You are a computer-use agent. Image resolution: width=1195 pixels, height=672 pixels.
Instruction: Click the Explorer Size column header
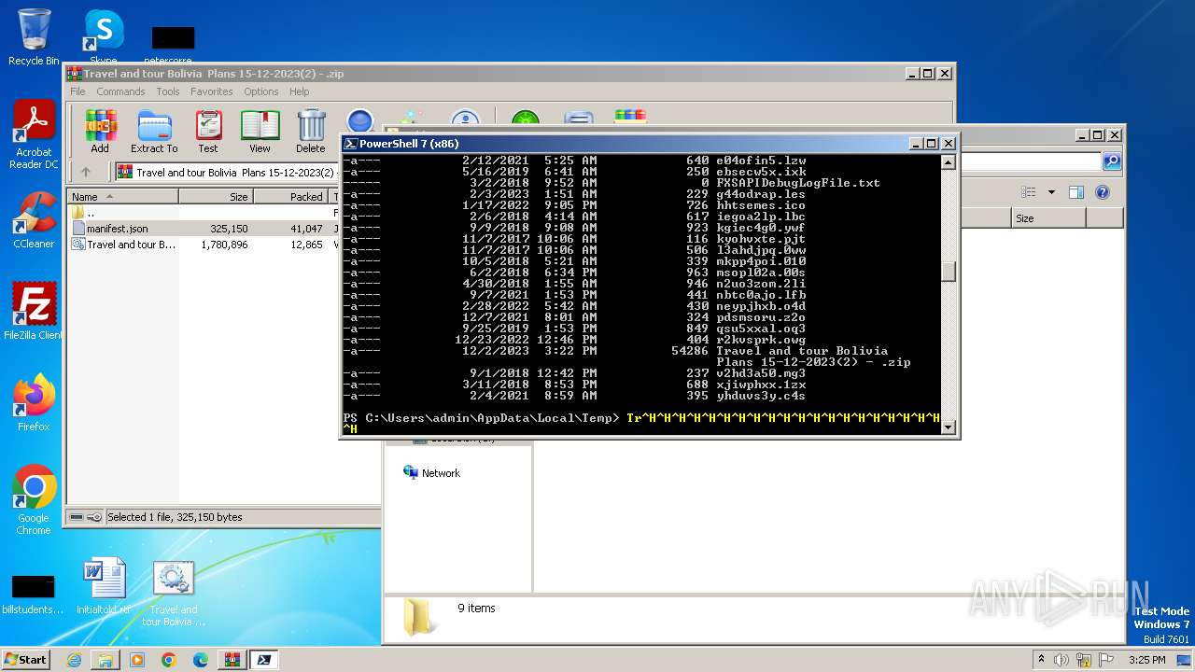pyautogui.click(x=1048, y=218)
